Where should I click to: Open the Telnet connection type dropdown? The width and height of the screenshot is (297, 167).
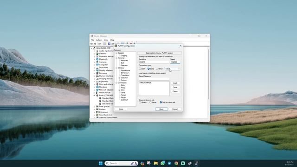[x=172, y=69]
